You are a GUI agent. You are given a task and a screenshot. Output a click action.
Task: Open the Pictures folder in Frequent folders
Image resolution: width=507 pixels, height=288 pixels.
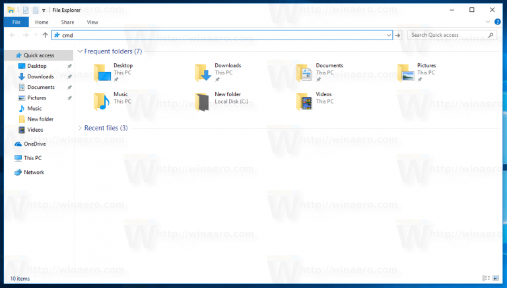click(405, 72)
